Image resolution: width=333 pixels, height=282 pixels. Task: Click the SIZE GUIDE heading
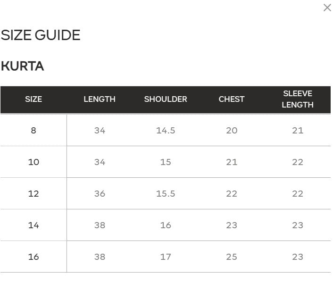click(41, 35)
